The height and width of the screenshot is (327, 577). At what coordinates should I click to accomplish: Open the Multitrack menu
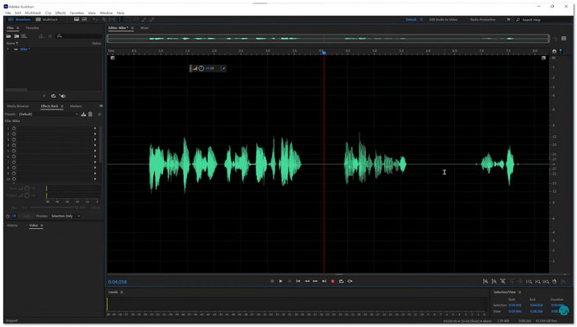(33, 13)
